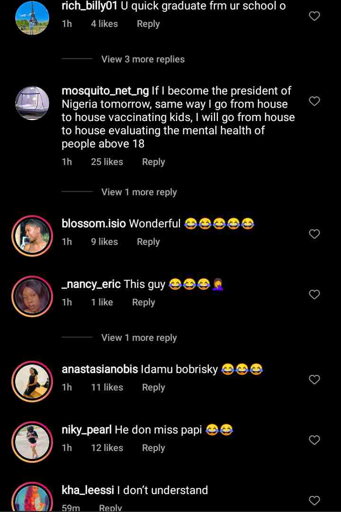Open blossom.isio's profile picture
This screenshot has width=341, height=512.
point(32,236)
